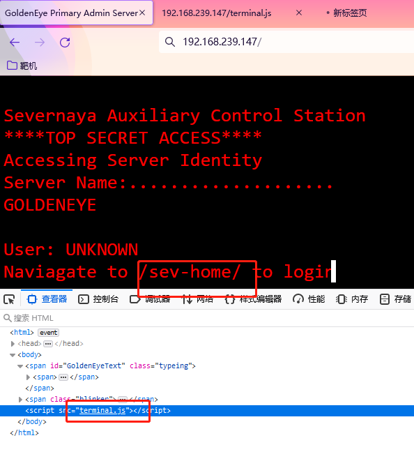Viewport: 414px width, 468px height.
Task: Switch to the 新标签页 tab
Action: tap(350, 13)
